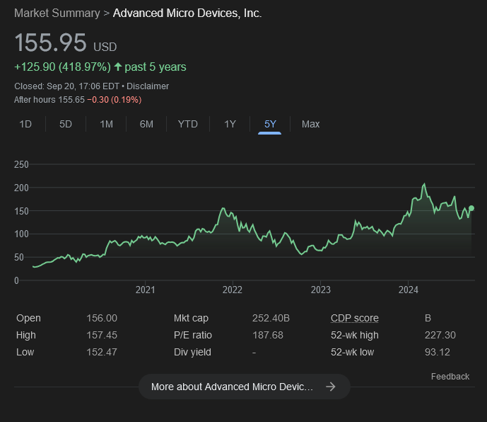Select the 5D time range tab

coord(66,124)
